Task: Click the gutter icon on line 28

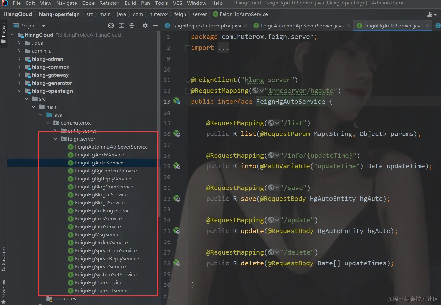Action: tap(177, 263)
